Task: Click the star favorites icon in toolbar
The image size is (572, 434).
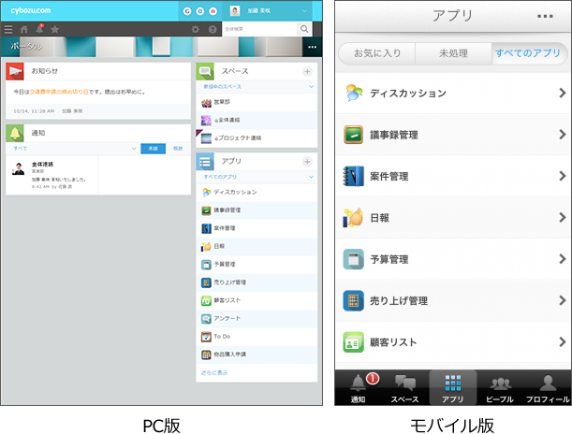Action: tap(55, 30)
